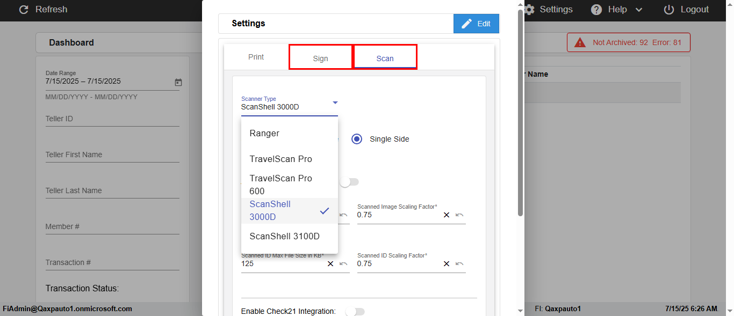Screen dimensions: 734x316
Task: Pick ScanShell 3100D scanner option
Action: point(284,236)
